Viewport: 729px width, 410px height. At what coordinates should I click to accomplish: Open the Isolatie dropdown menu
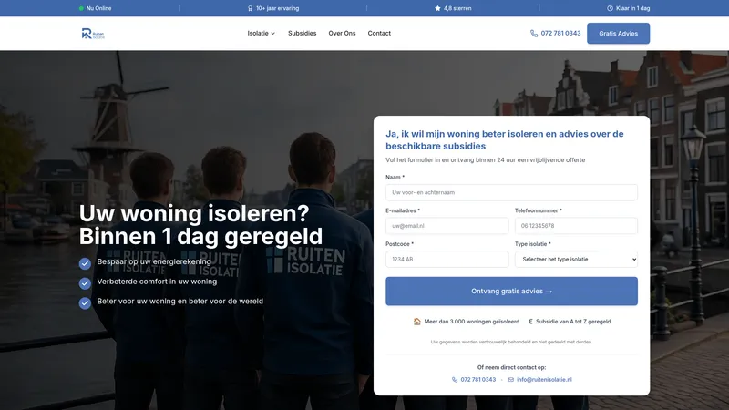261,34
